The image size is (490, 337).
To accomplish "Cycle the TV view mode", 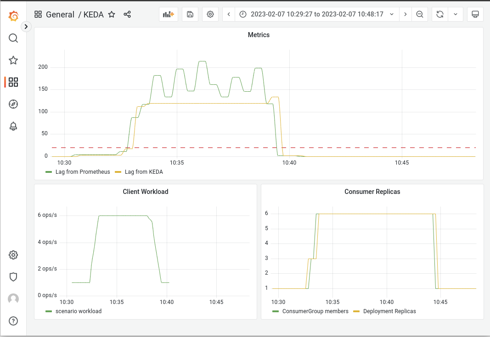I will point(475,14).
